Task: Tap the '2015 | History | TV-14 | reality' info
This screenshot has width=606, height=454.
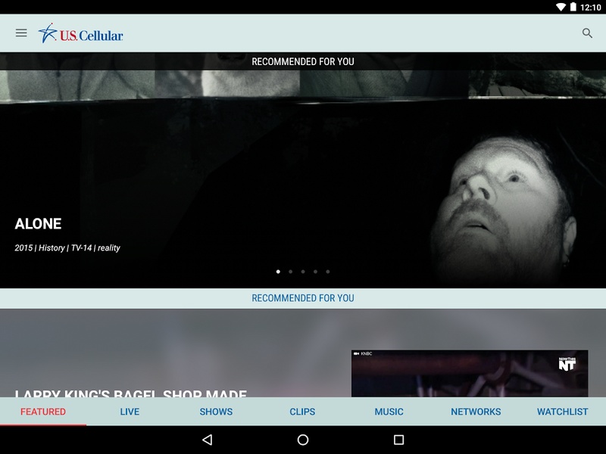Action: [x=67, y=248]
